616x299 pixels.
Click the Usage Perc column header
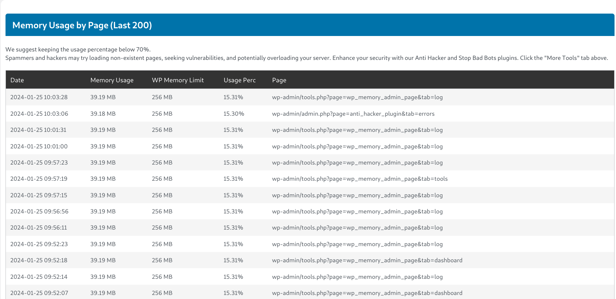(239, 80)
